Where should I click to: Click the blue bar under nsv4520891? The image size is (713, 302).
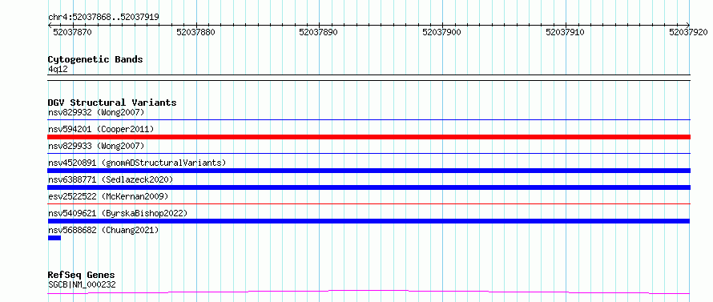tap(369, 171)
